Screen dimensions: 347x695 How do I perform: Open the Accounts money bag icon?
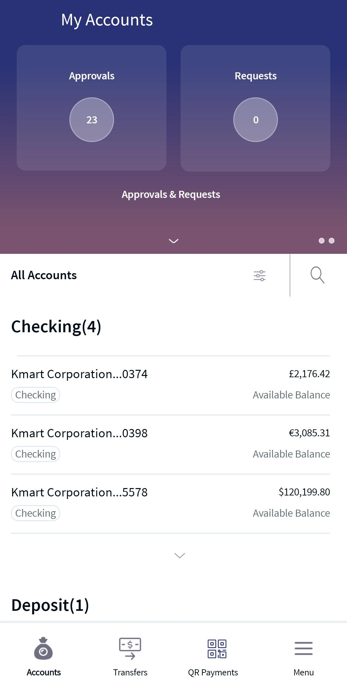[x=43, y=648]
